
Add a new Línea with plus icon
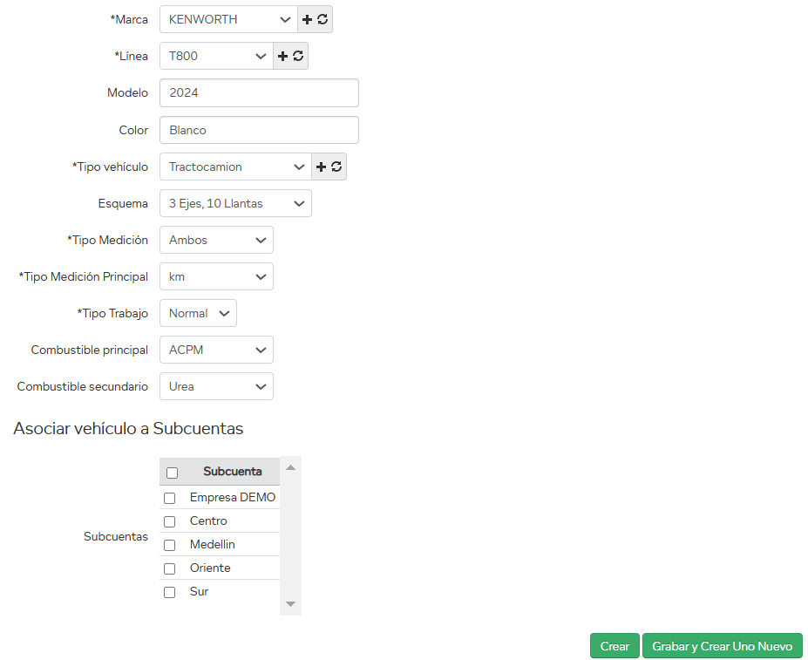click(282, 56)
